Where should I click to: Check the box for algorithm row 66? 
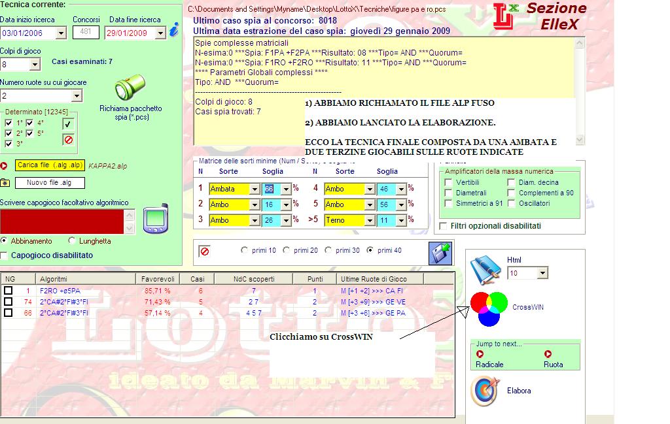(x=8, y=313)
